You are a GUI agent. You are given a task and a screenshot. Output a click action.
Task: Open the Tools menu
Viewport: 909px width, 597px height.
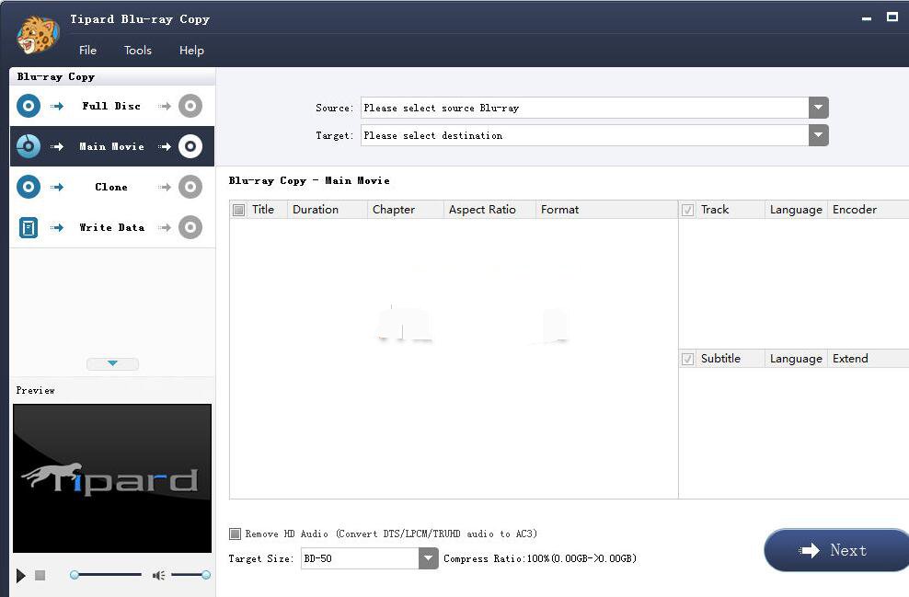tap(137, 51)
